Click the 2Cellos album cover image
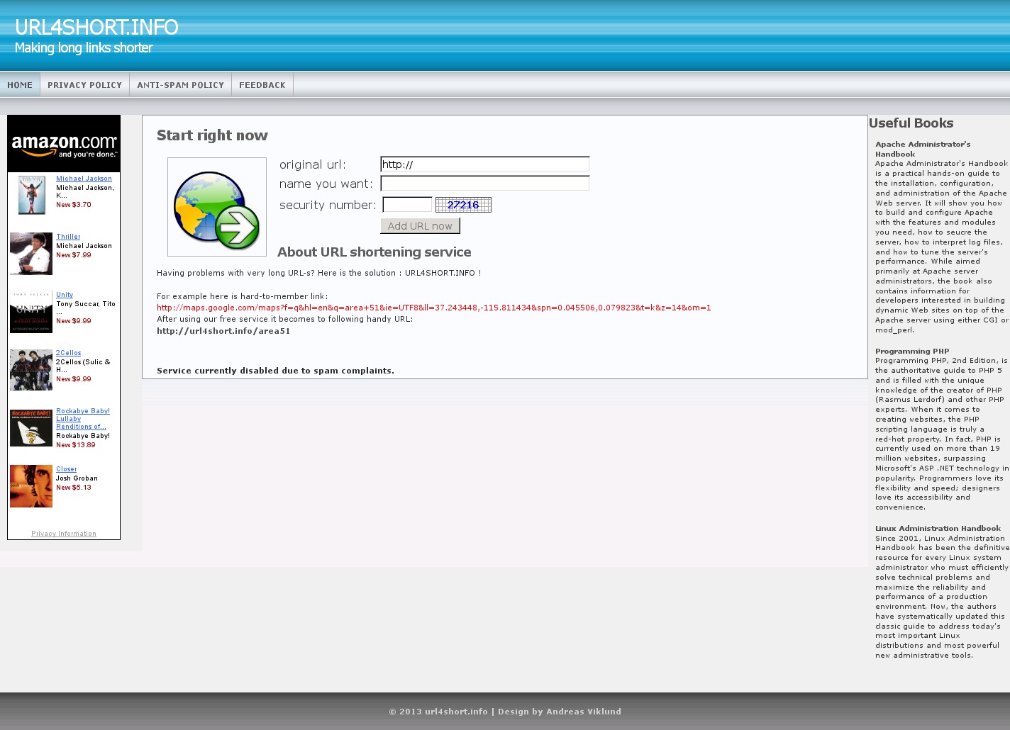 [31, 369]
